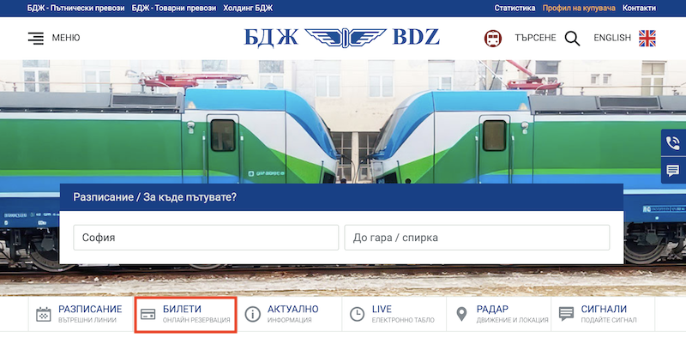Open the hamburger МЕНЮ icon
The image size is (686, 350).
(36, 38)
